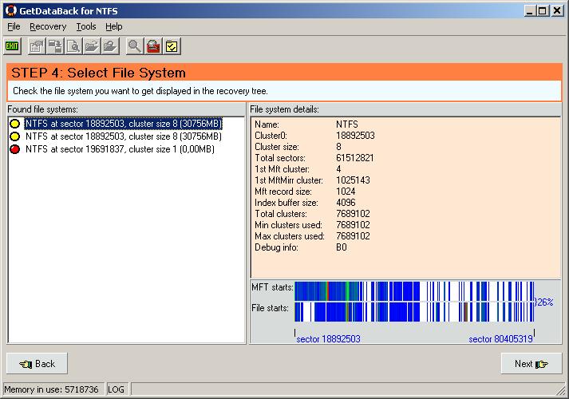This screenshot has height=399, width=569.
Task: Open the Tools menu
Action: (86, 26)
